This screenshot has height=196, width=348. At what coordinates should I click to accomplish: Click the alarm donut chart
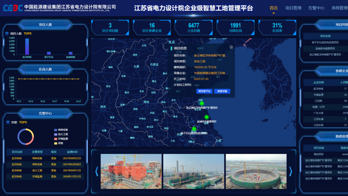26,137
